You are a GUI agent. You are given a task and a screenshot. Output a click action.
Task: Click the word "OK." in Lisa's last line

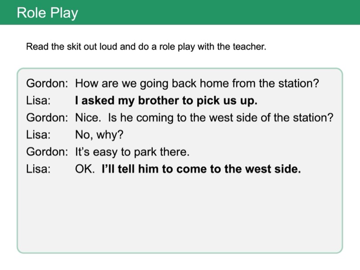tap(85, 170)
